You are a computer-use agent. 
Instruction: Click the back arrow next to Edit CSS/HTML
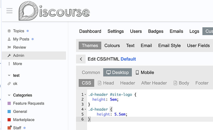click(x=81, y=59)
